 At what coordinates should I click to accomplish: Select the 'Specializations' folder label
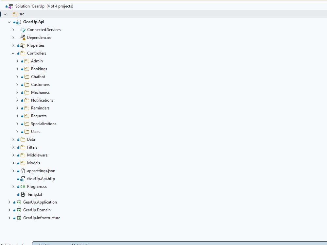coord(43,124)
